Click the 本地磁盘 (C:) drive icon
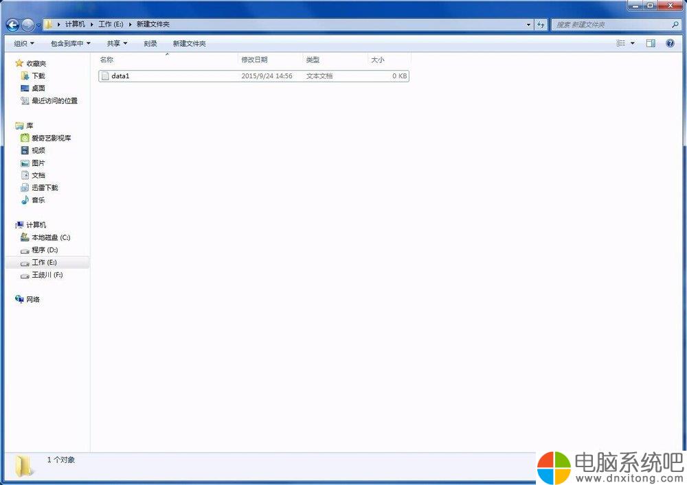The height and width of the screenshot is (485, 687). (x=25, y=237)
